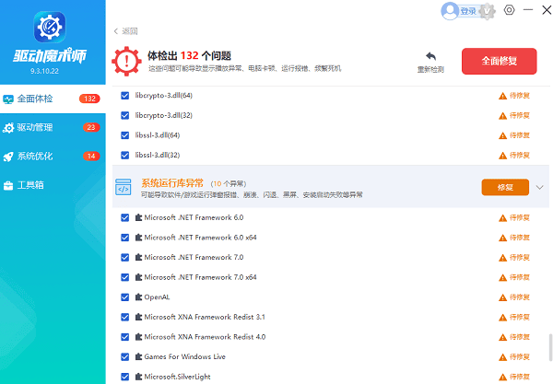The image size is (553, 384).
Task: Click the 工具箱 toolbox sidebar icon
Action: (x=8, y=185)
